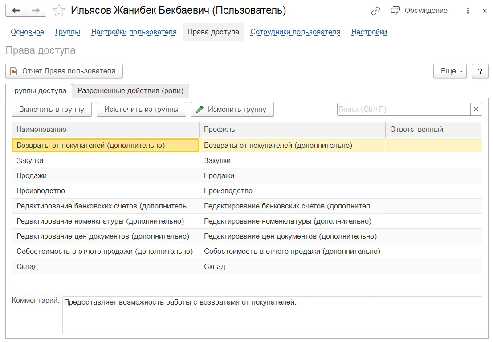Open the Настройки link
The image size is (493, 342).
coord(369,32)
